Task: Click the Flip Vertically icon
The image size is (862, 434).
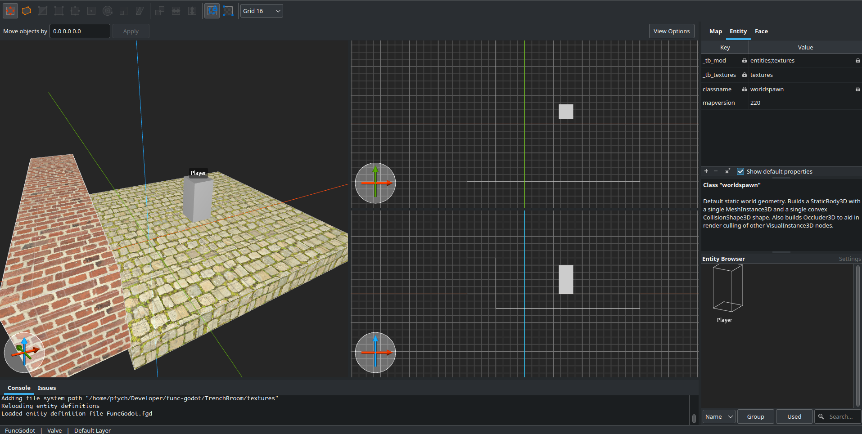Action: coord(192,11)
